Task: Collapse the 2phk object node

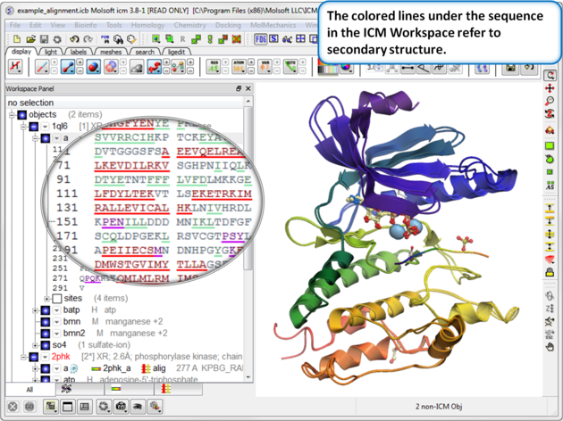Action: click(24, 356)
